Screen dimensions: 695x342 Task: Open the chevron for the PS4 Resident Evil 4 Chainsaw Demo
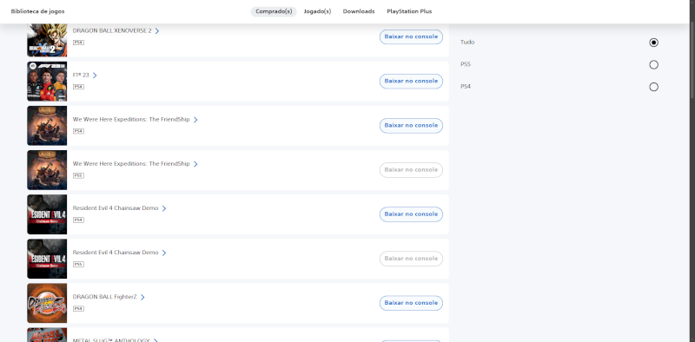click(x=164, y=208)
